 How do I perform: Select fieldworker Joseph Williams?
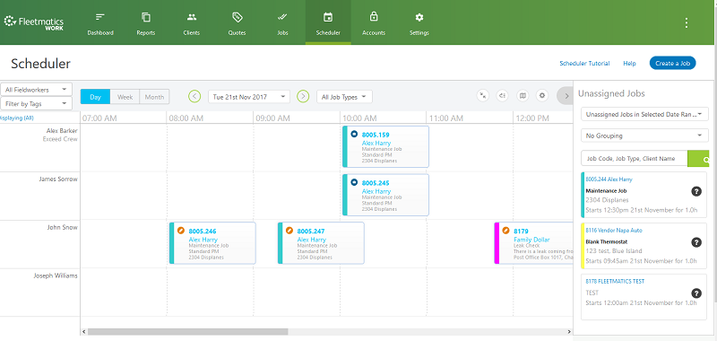[x=56, y=275]
